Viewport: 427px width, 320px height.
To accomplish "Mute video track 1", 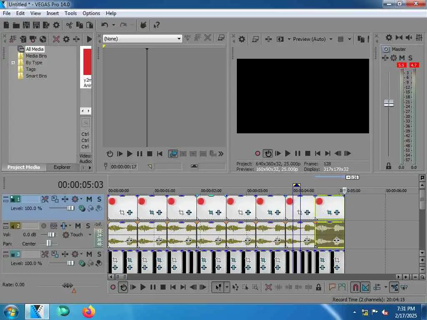I will pos(89,199).
